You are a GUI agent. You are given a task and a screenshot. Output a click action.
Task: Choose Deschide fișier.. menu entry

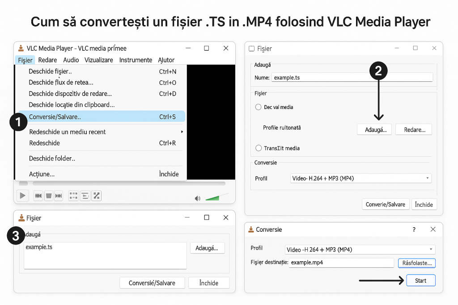point(102,71)
